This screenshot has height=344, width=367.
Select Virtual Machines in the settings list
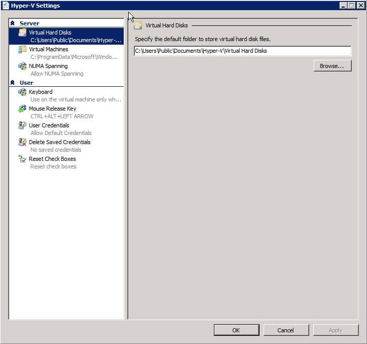point(66,53)
